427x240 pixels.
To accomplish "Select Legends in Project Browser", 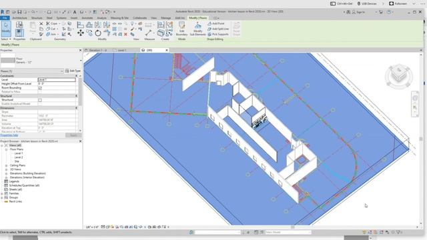I will [14, 181].
